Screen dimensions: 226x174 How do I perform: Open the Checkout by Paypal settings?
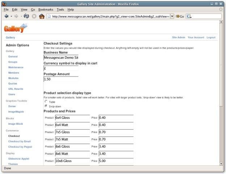click(x=20, y=147)
